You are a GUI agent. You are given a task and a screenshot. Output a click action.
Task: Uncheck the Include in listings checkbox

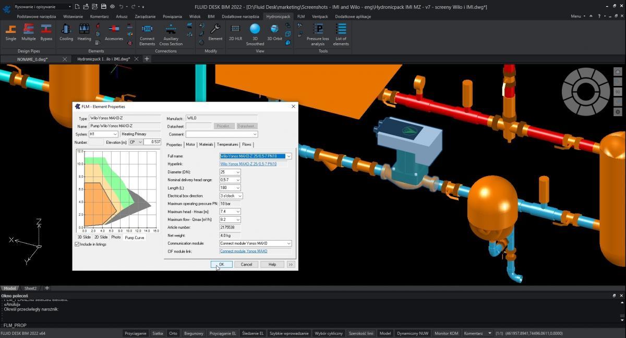coord(77,244)
